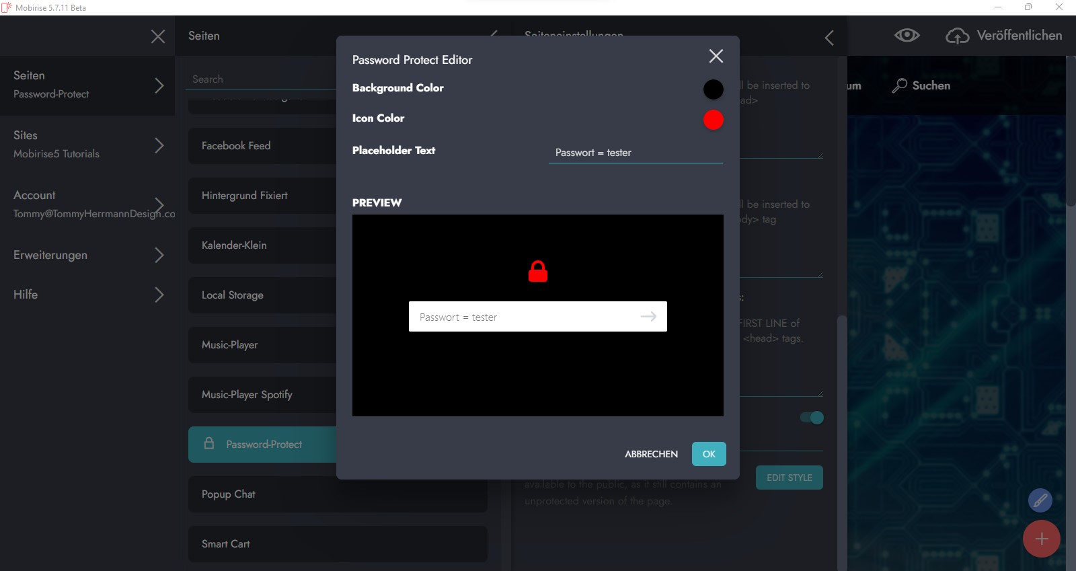This screenshot has width=1076, height=571.
Task: Select the Kalender-Klein page
Action: (262, 245)
